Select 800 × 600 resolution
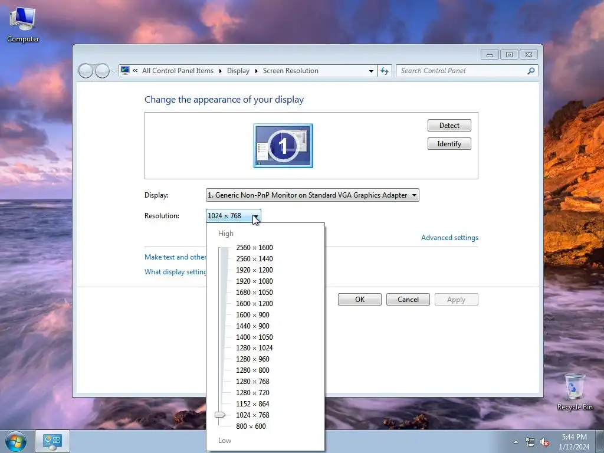Viewport: 604px width, 453px height. pyautogui.click(x=251, y=426)
